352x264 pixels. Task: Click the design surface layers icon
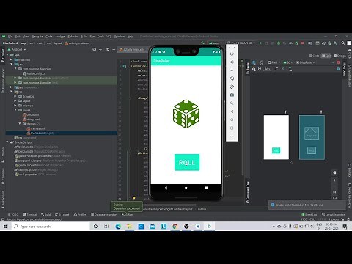coord(254,62)
